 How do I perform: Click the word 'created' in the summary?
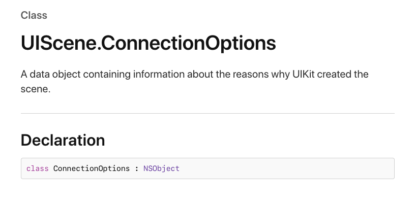[334, 74]
